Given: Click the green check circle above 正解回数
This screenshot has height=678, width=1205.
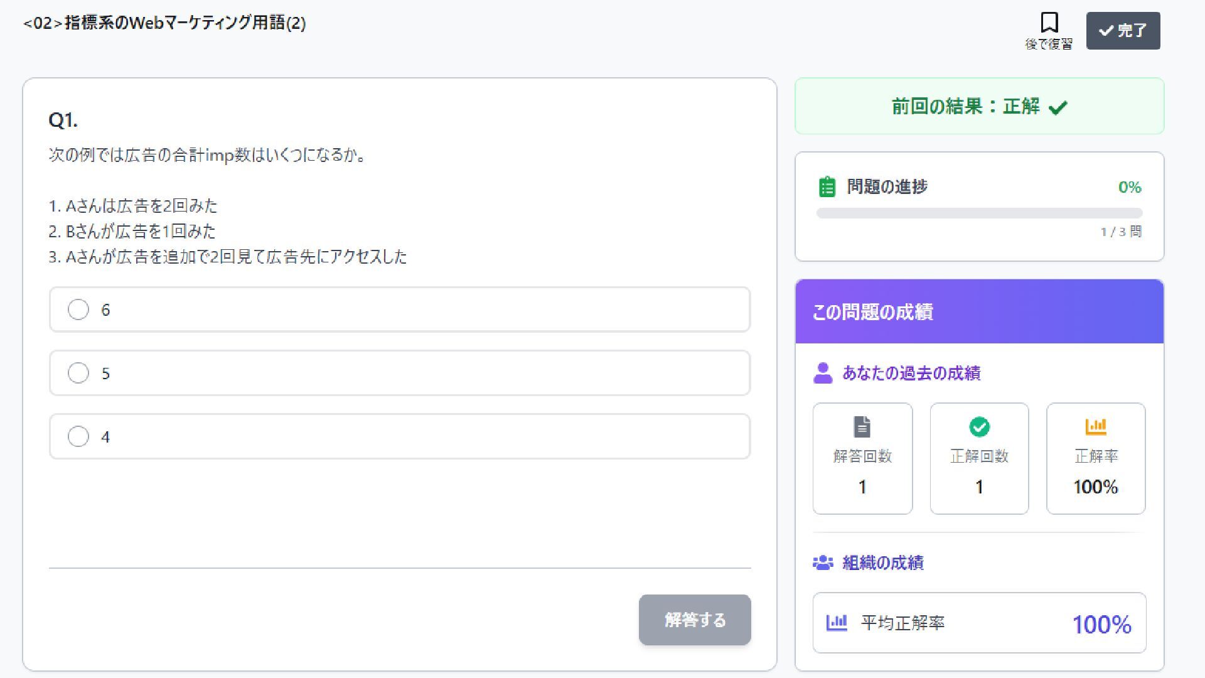Looking at the screenshot, I should (x=979, y=427).
